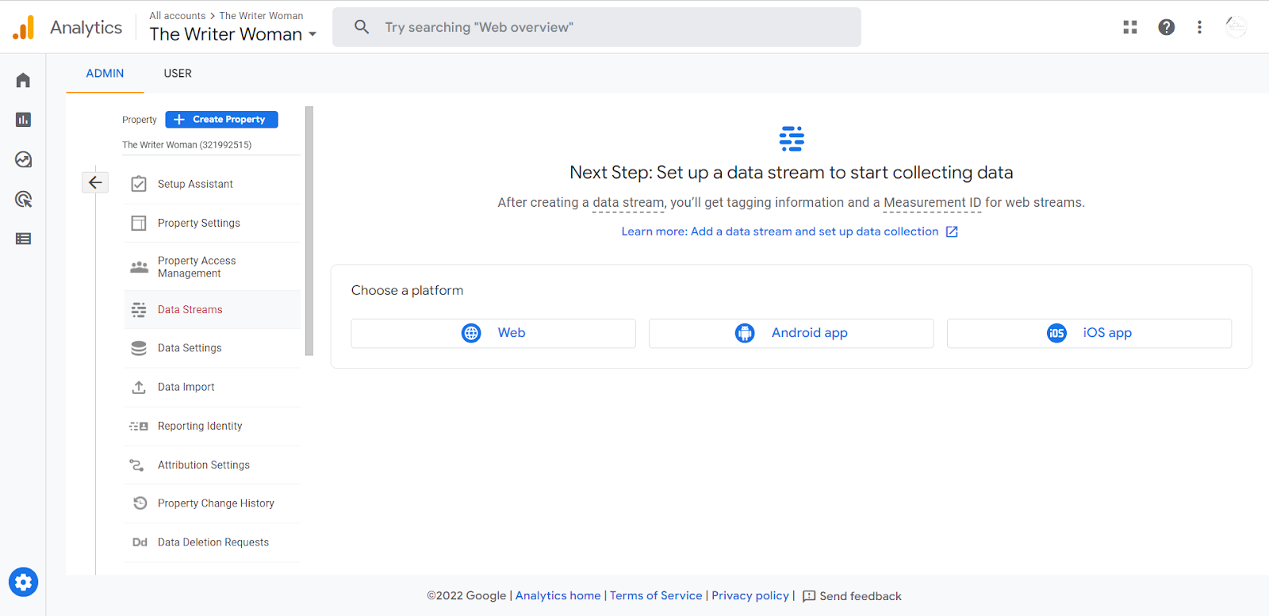1269x616 pixels.
Task: Open Data Import menu item
Action: 213,387
